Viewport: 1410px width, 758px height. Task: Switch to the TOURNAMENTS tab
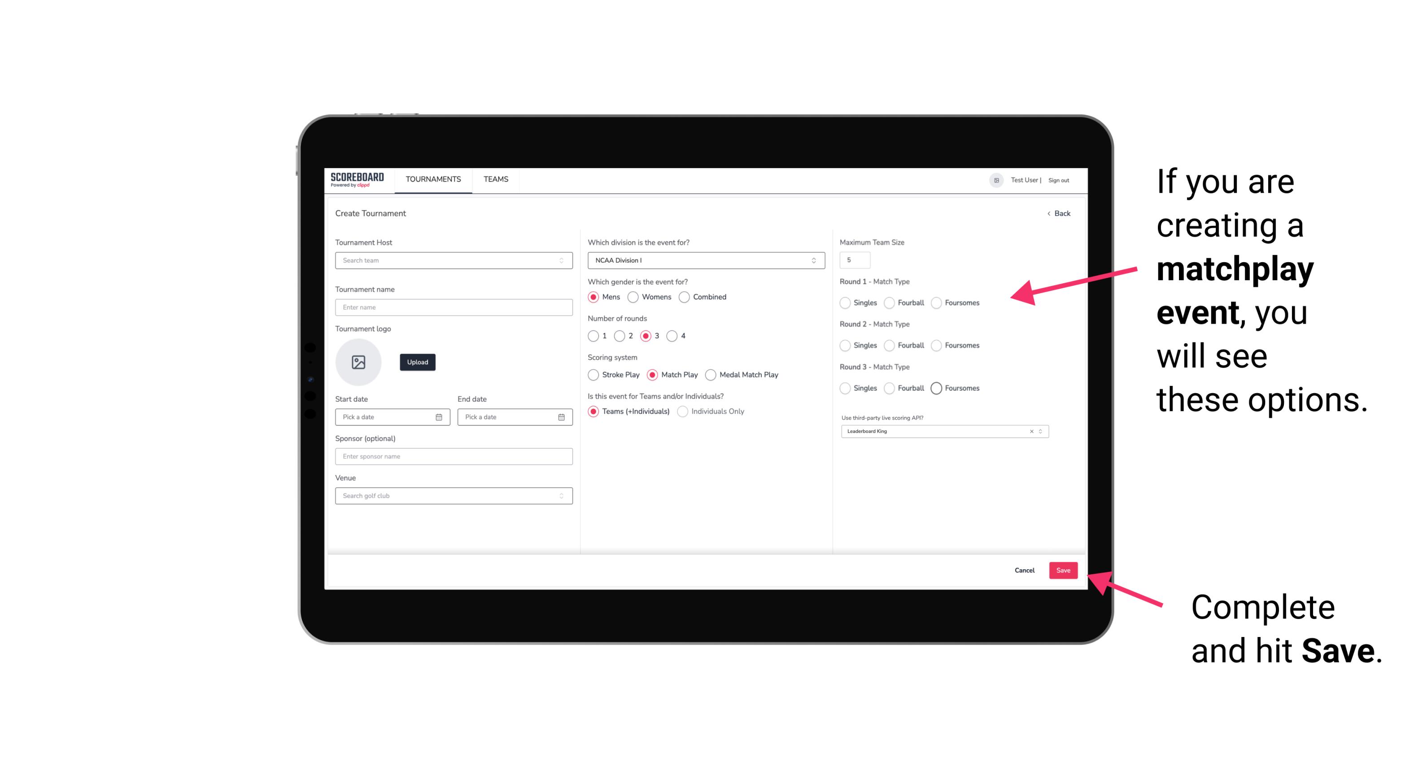[x=433, y=179]
